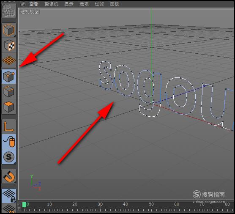Select the Texture mode checkered cube icon
Viewport: 235px width, 214px height.
[x=9, y=45]
